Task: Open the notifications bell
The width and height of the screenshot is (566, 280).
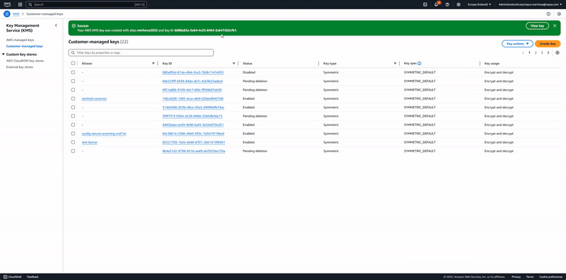Action: tap(436, 5)
